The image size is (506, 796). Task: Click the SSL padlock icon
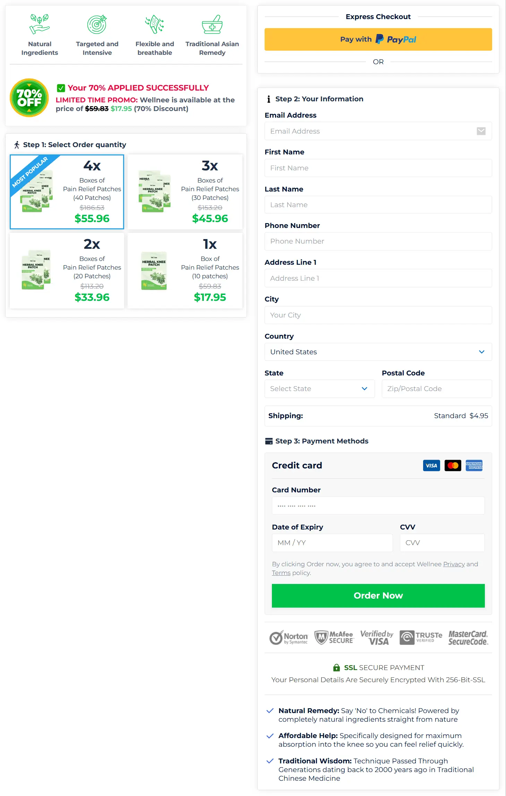(336, 668)
